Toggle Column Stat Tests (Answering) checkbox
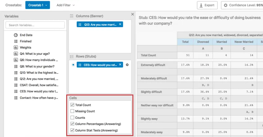This screenshot has width=263, height=137. pos(72,130)
